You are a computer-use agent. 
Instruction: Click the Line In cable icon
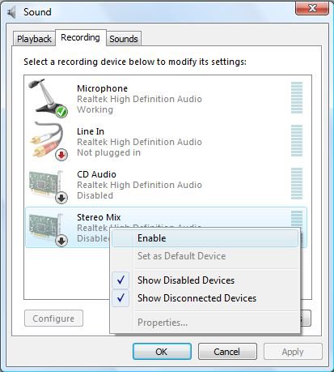[49, 141]
